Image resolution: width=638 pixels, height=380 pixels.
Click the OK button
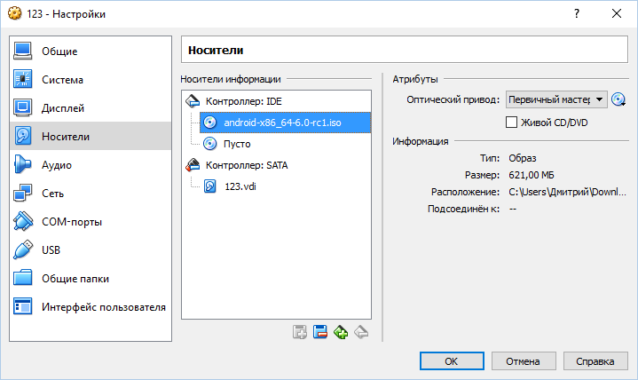pos(452,361)
